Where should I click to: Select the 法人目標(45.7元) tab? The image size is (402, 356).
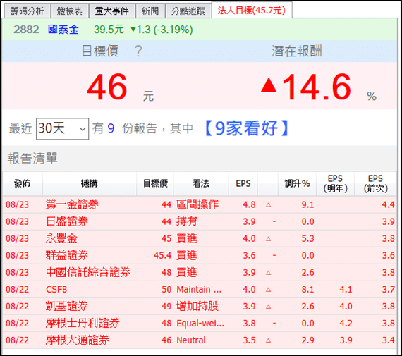click(x=252, y=11)
